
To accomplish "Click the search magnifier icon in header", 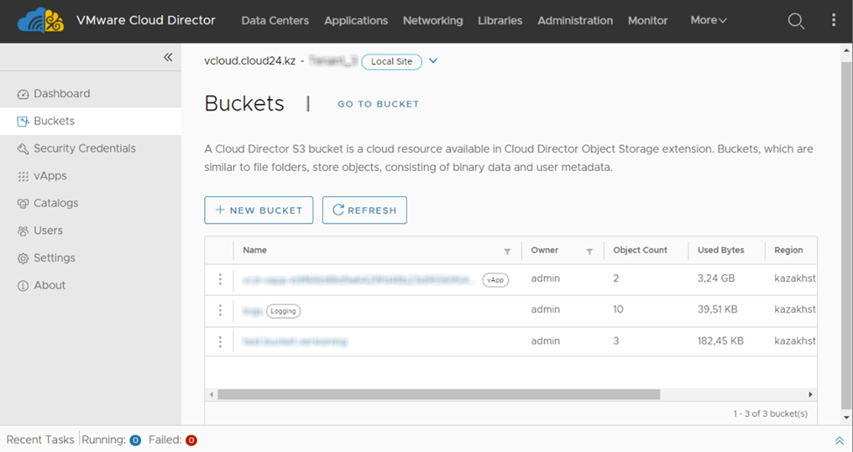I will [x=795, y=21].
